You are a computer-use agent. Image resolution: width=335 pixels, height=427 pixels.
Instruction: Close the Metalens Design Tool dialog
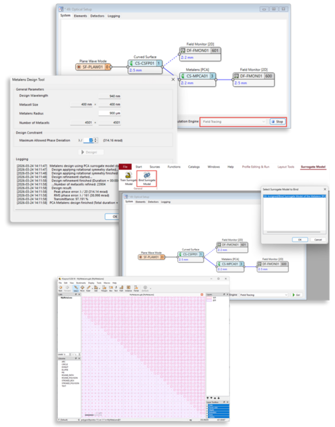pos(172,79)
